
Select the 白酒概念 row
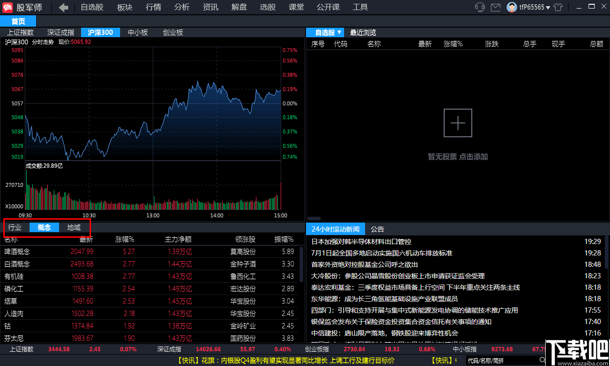[149, 264]
